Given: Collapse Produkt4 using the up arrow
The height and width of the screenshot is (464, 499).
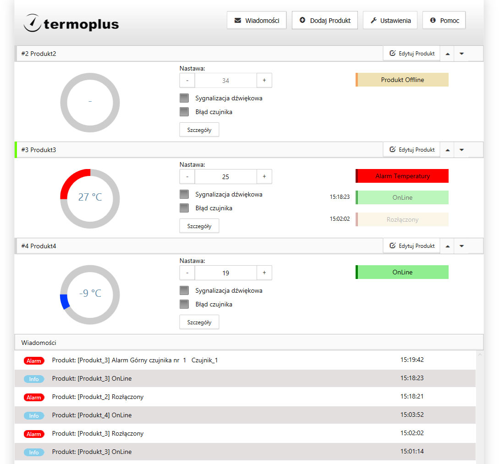Looking at the screenshot, I should [x=448, y=246].
